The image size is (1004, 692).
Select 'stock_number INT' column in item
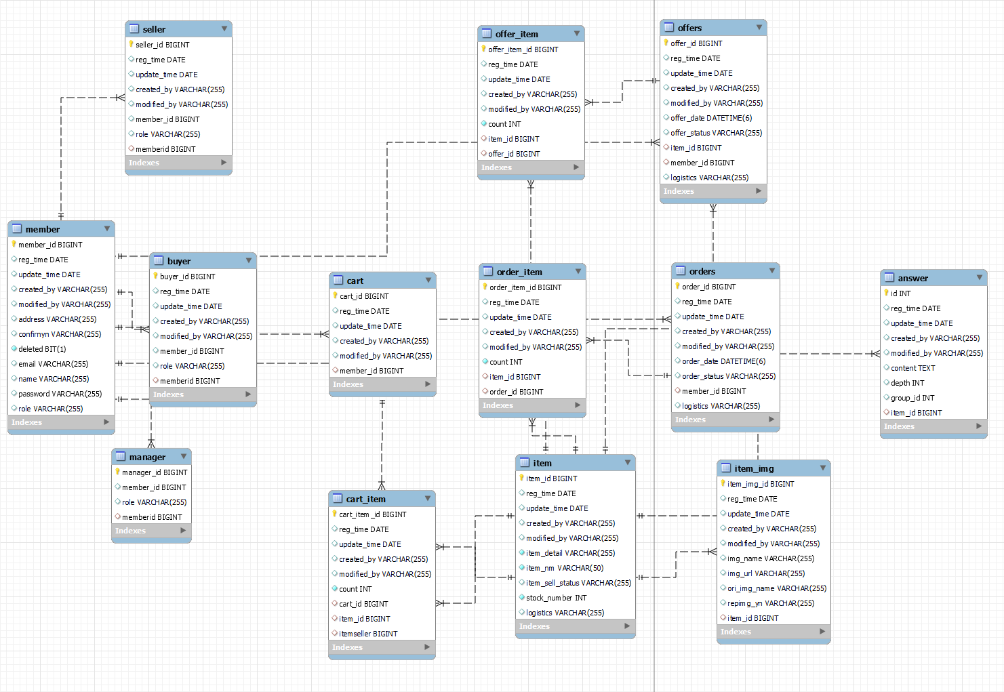tap(576, 598)
